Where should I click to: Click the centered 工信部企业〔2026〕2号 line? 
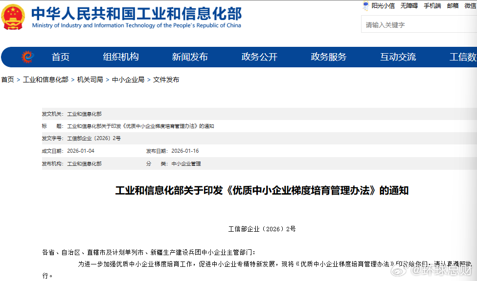262,229
